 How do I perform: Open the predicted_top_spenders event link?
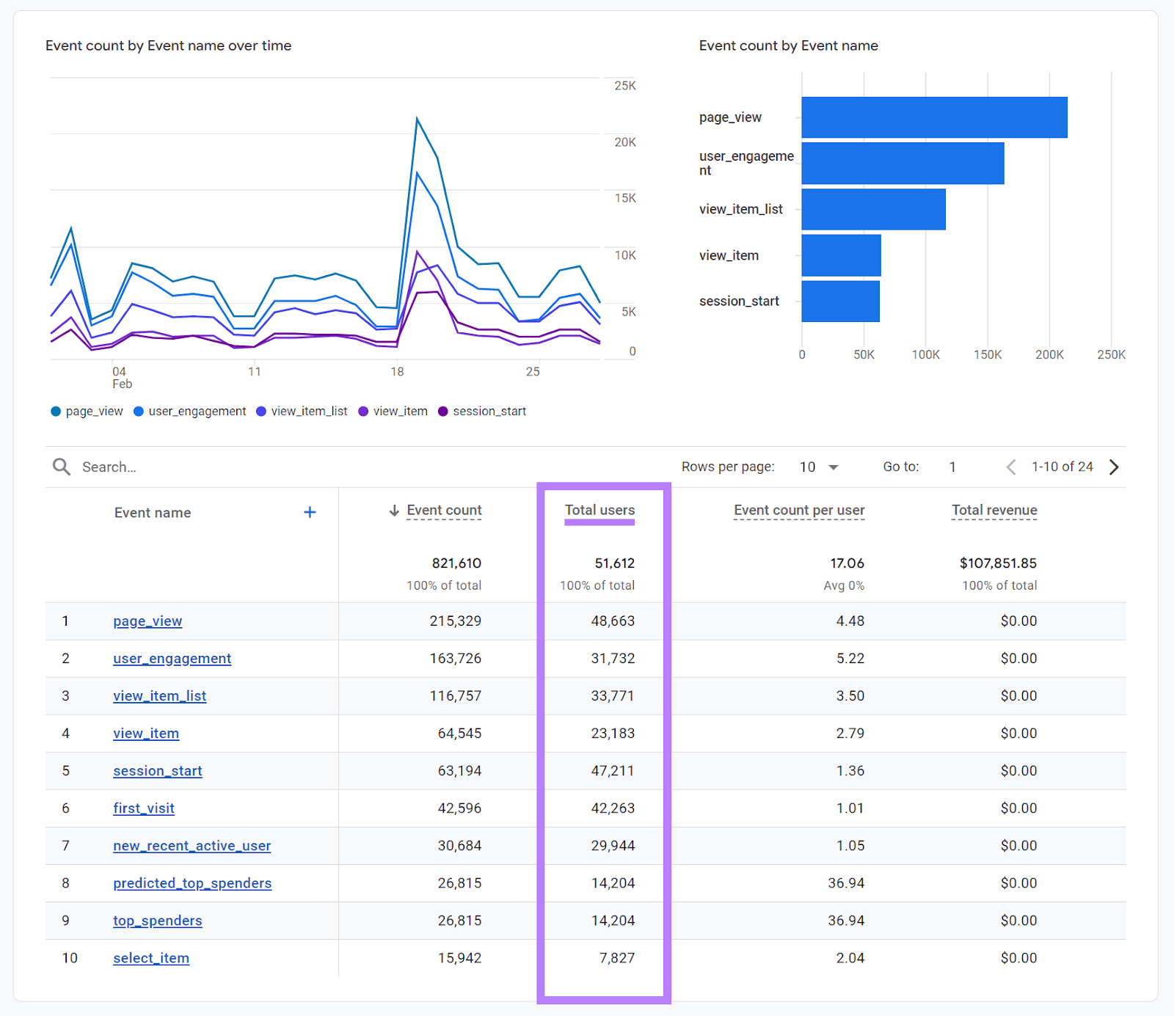192,882
